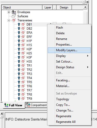Close the object tree panel
Screen dimensions: 97x128
pyautogui.click(x=87, y=2)
